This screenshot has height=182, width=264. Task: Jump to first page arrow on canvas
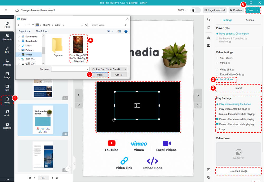coord(78,105)
